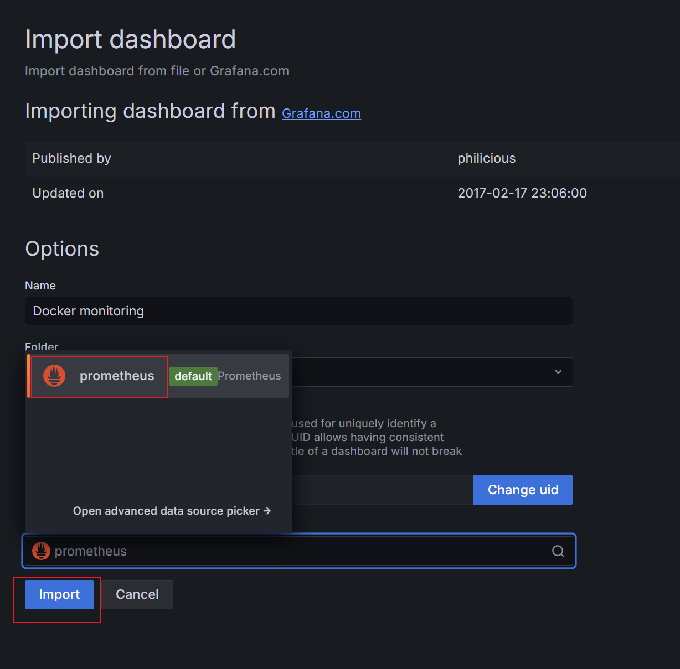Click the grey Prometheus type label
The image size is (680, 669).
[x=249, y=376]
